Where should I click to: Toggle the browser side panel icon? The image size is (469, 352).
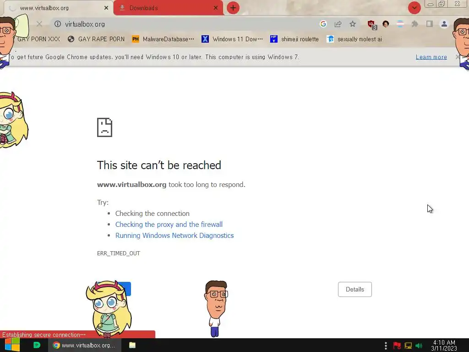pos(430,24)
